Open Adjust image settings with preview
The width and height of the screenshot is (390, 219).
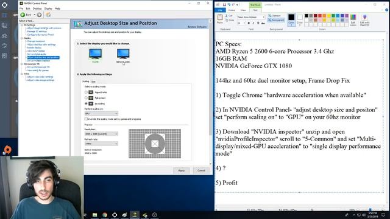44,29
